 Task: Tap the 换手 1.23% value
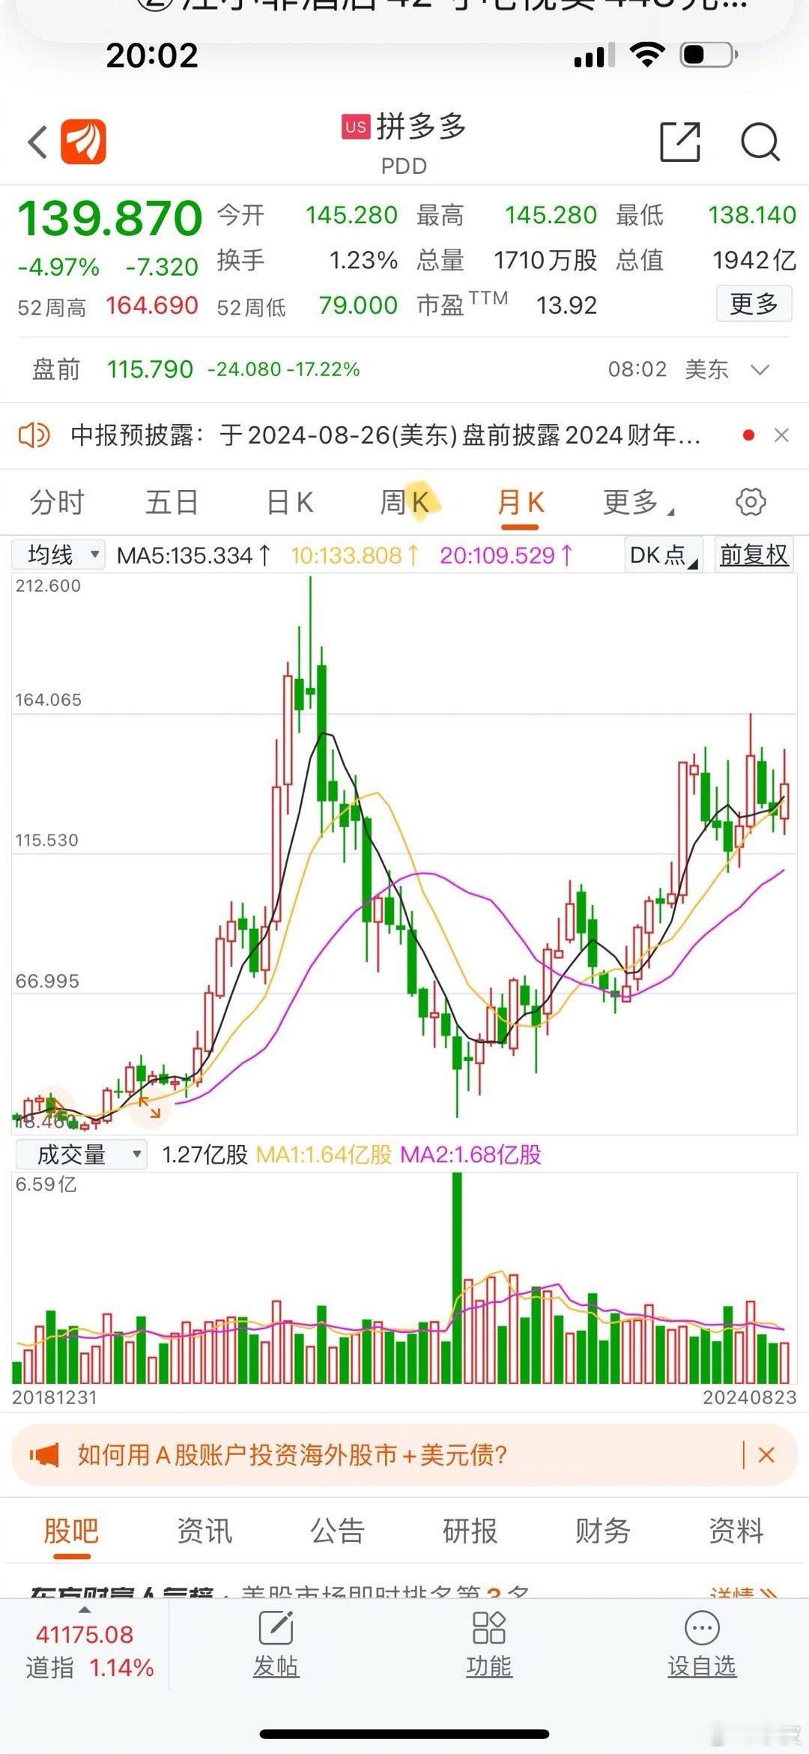click(364, 260)
